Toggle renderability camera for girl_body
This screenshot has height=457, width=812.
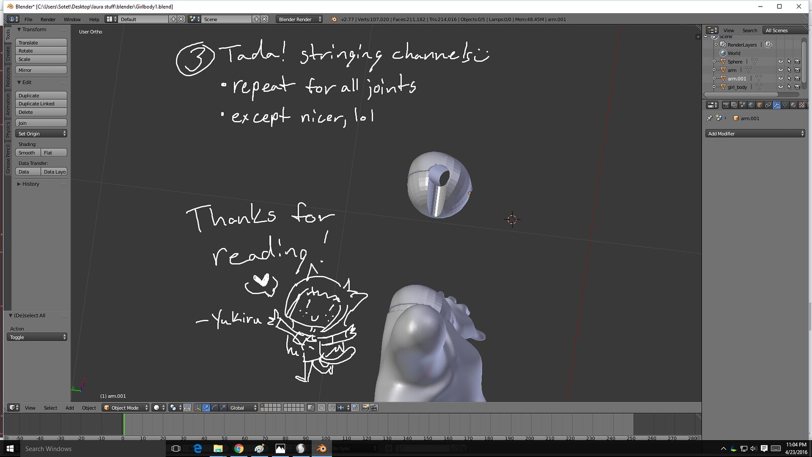797,87
